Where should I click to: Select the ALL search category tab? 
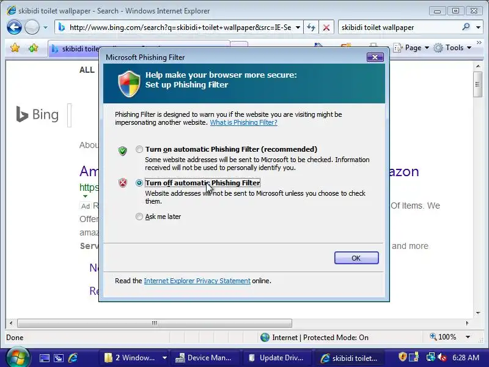[x=87, y=70]
